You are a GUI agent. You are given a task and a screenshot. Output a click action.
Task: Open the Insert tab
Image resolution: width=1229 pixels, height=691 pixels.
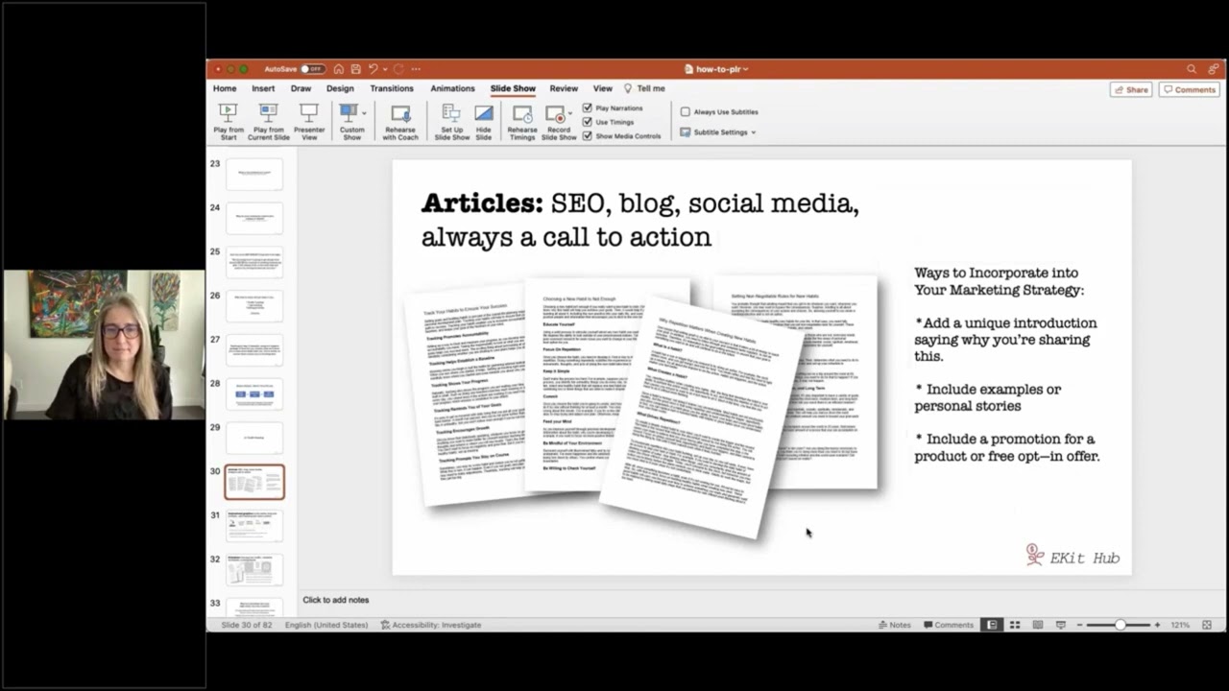click(263, 88)
